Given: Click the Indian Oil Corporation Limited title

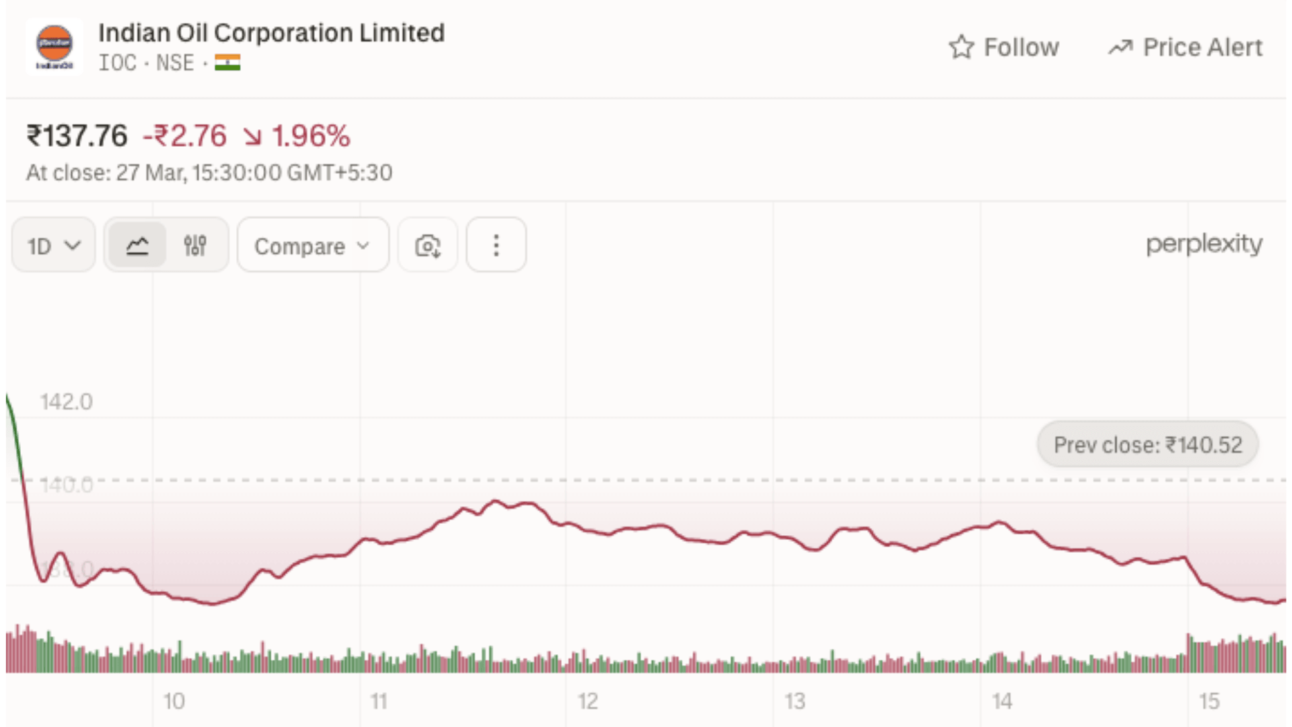Looking at the screenshot, I should click(271, 32).
